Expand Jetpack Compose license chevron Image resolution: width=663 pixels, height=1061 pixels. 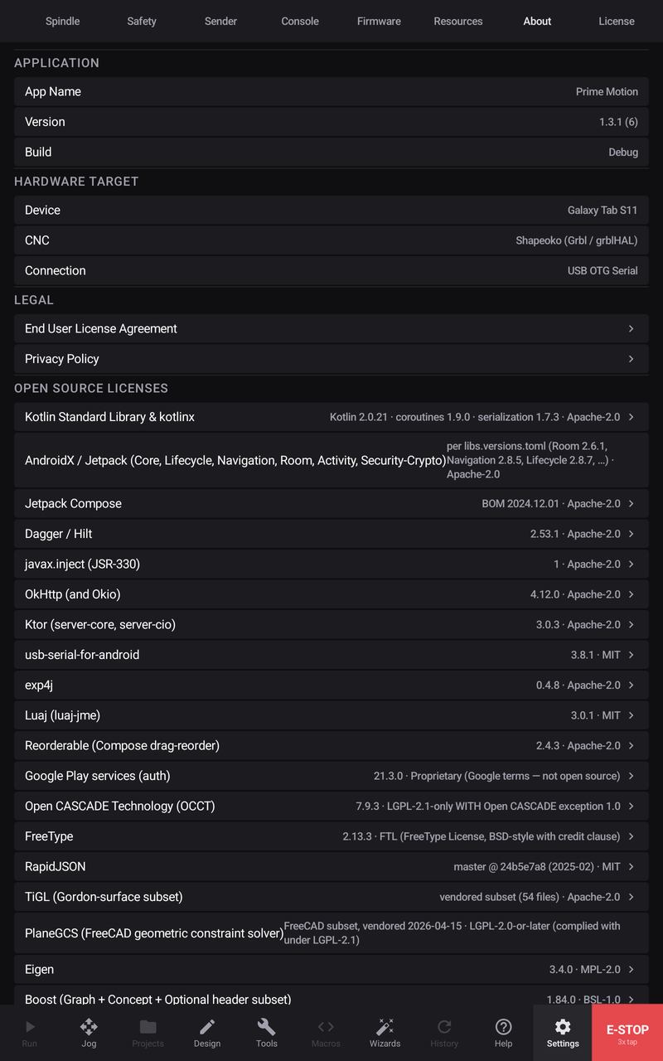632,504
